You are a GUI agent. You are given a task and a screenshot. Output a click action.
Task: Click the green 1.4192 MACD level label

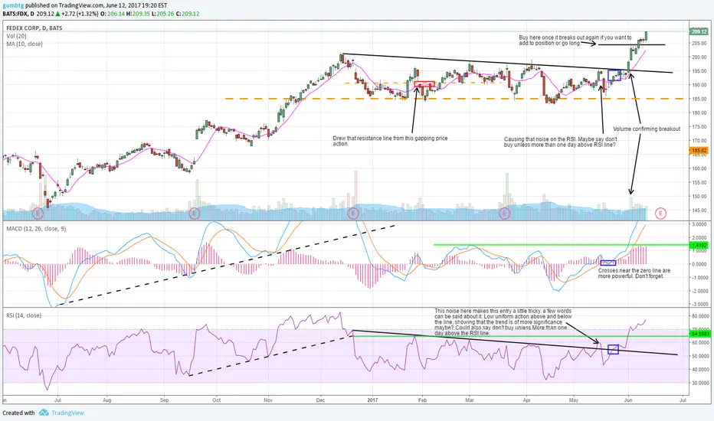699,245
